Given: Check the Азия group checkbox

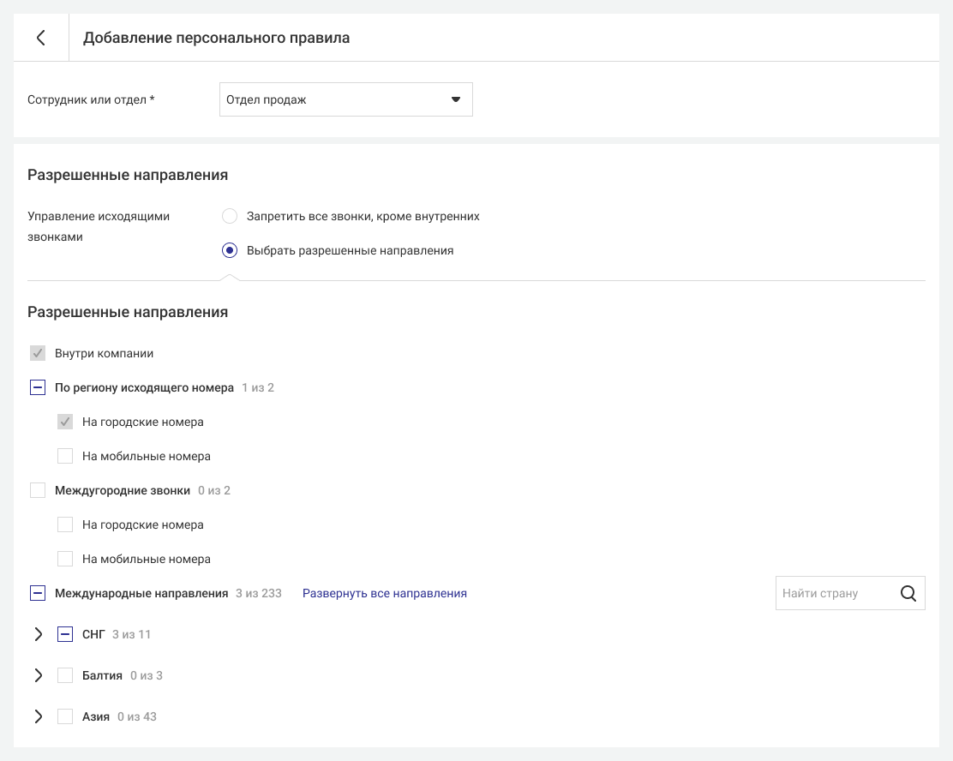Looking at the screenshot, I should pos(65,716).
